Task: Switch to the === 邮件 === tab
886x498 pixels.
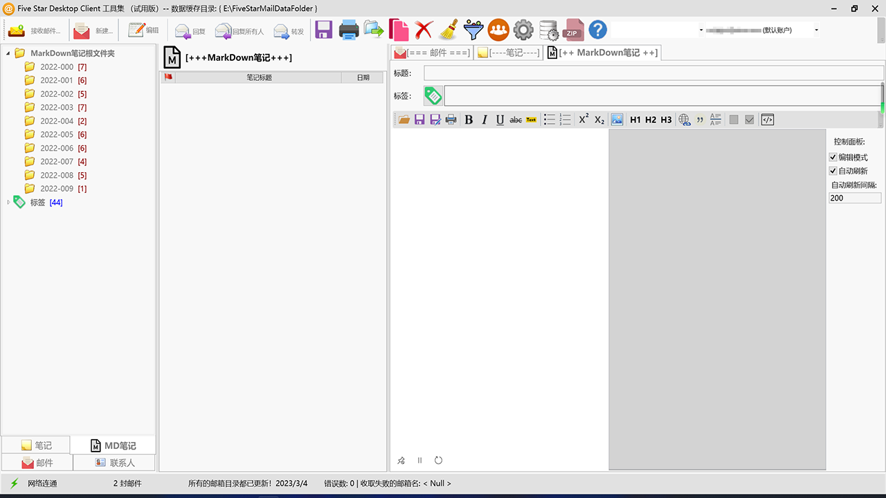Action: (432, 53)
